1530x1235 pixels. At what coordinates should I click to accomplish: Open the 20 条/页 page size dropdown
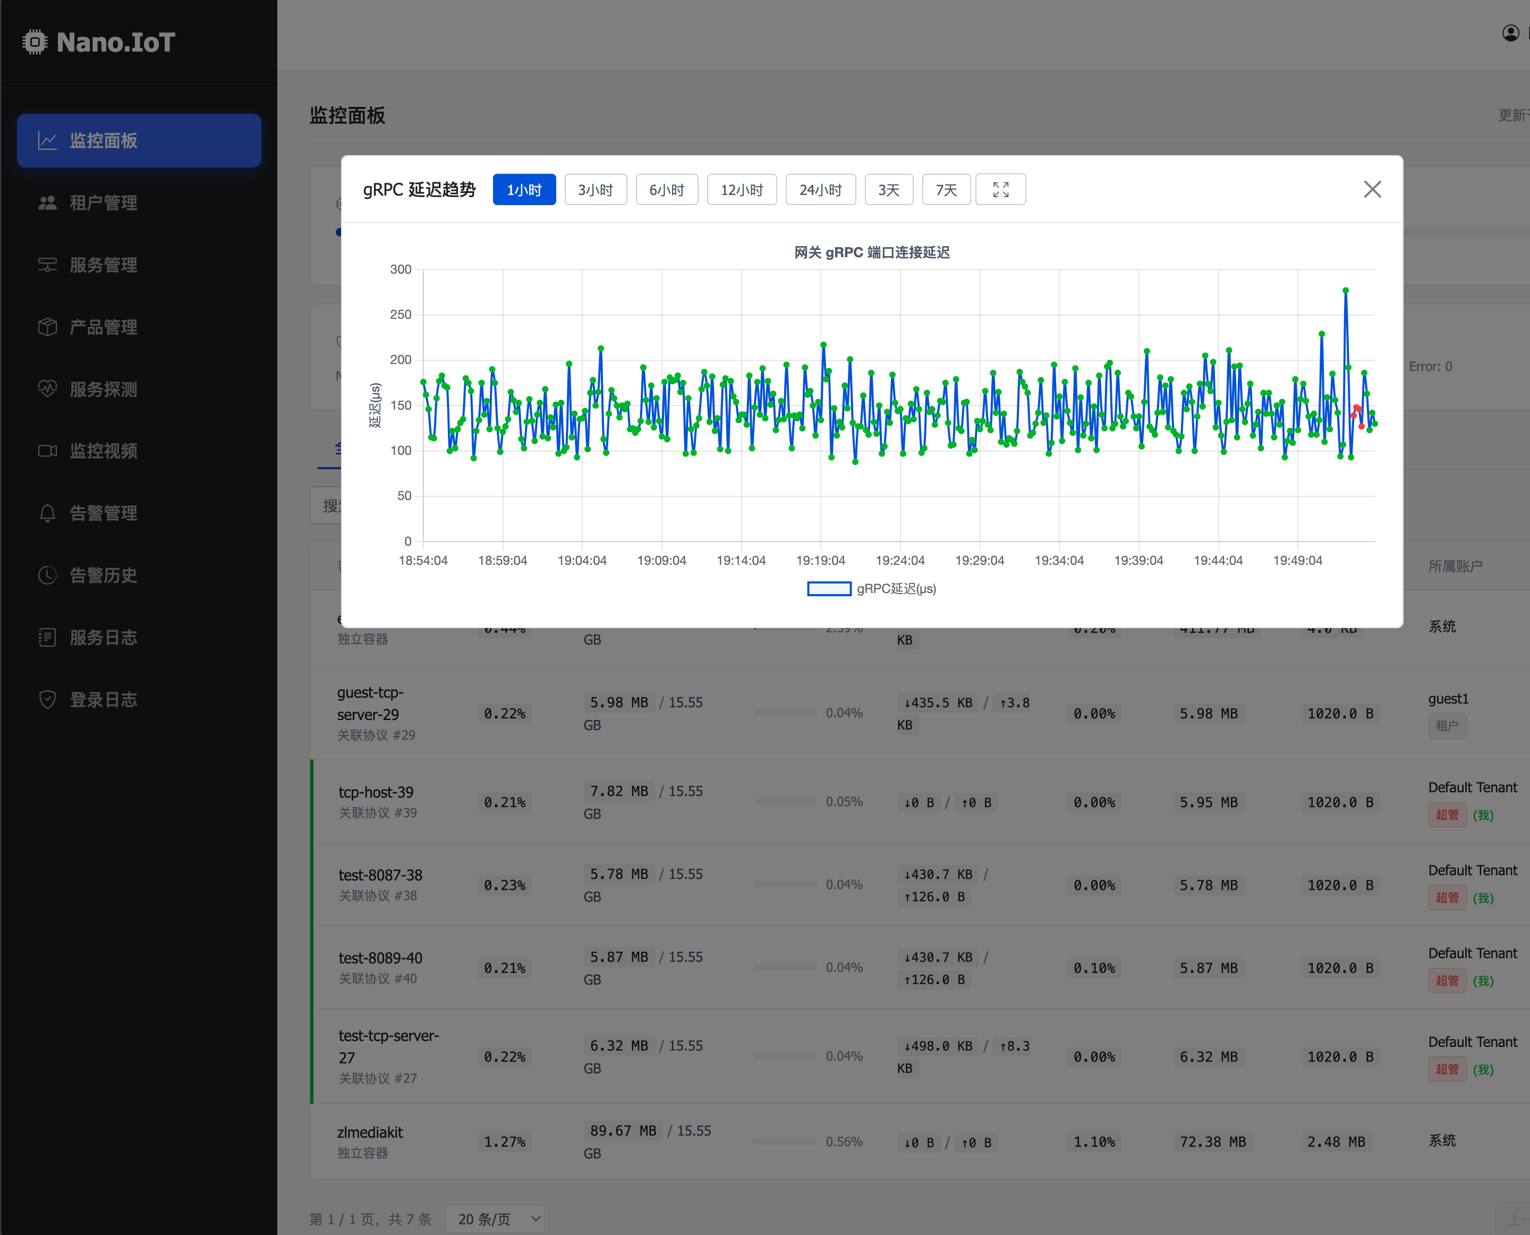tap(495, 1219)
